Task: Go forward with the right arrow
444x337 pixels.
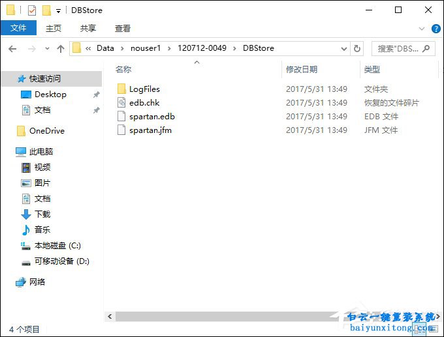Action: click(32, 49)
